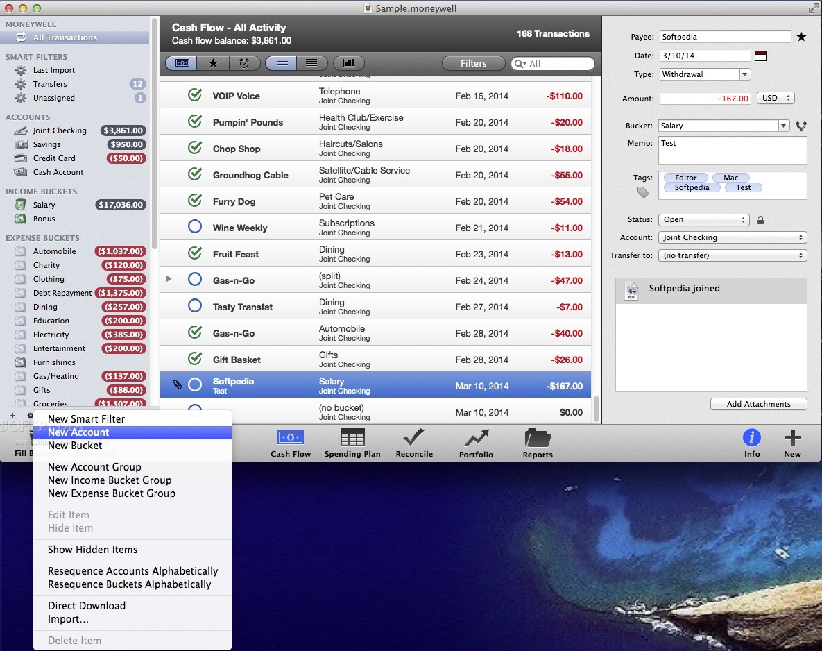Show the Info panel via its icon
The height and width of the screenshot is (651, 822).
point(752,437)
